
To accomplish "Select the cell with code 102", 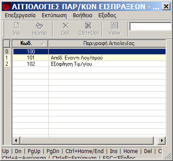I will tap(31, 64).
